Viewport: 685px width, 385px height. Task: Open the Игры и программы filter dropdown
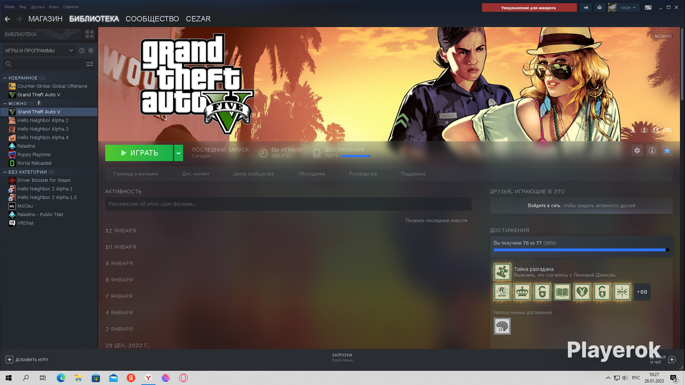[x=39, y=50]
